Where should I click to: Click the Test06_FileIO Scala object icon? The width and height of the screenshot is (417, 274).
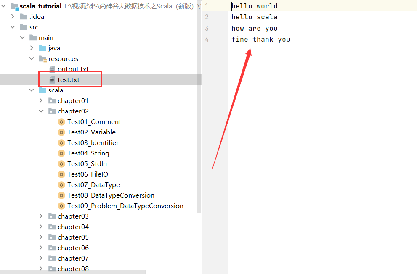click(61, 174)
